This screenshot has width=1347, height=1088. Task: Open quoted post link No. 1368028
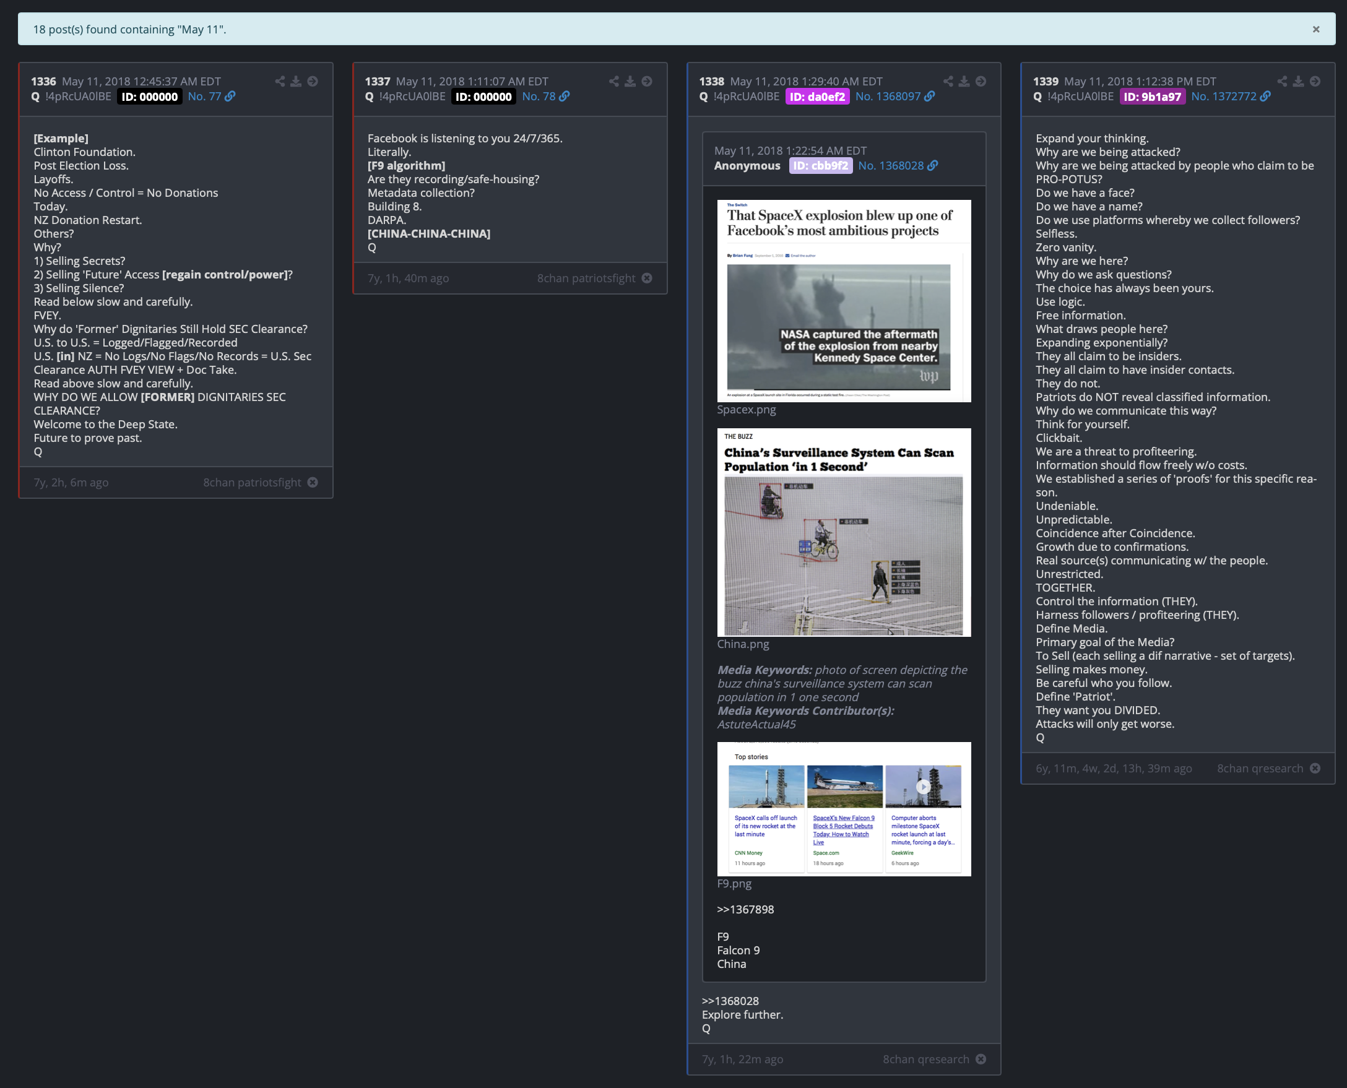coord(891,165)
